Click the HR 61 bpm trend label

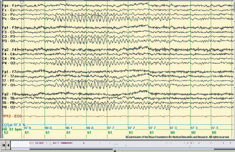(9, 129)
